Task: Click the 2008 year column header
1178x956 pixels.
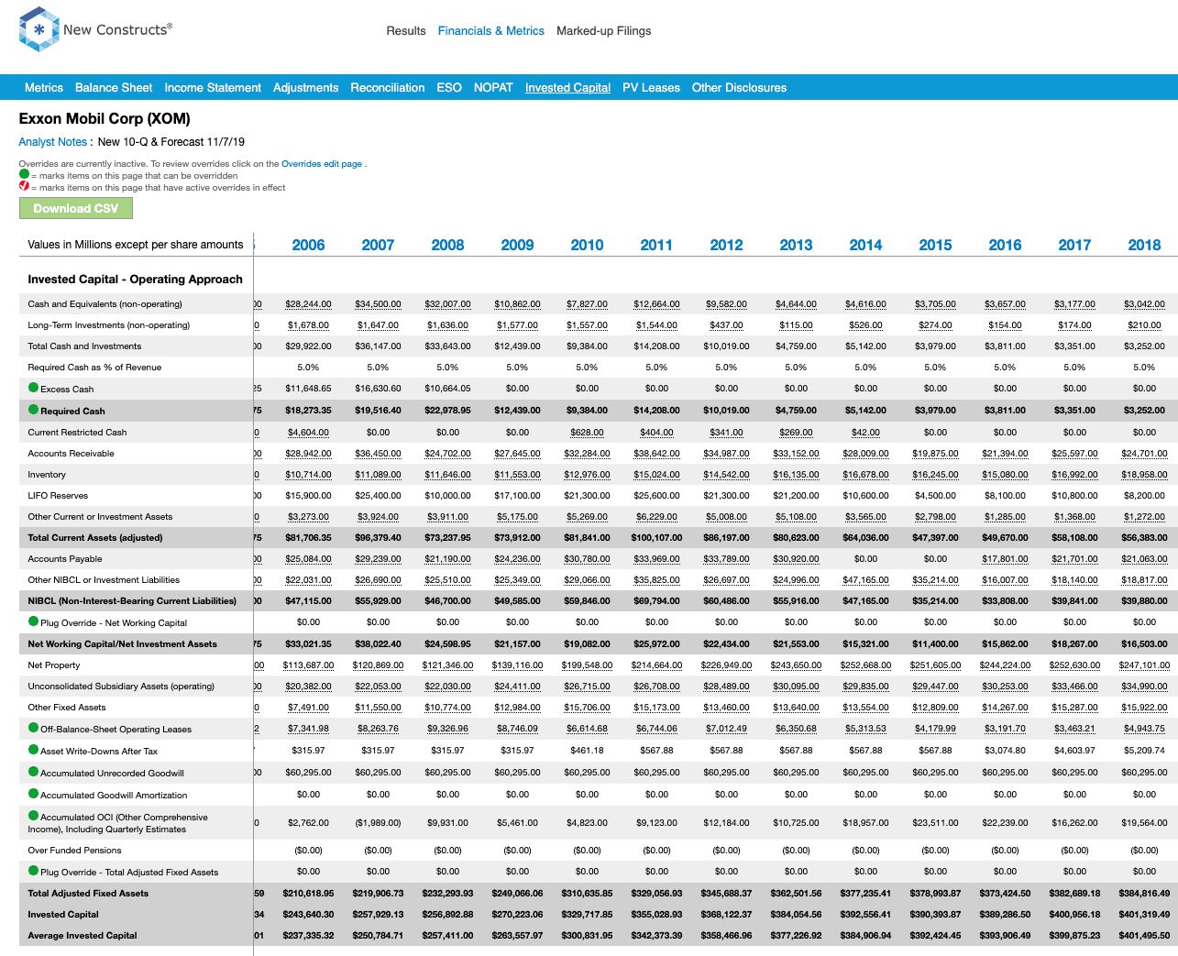Action: 447,245
